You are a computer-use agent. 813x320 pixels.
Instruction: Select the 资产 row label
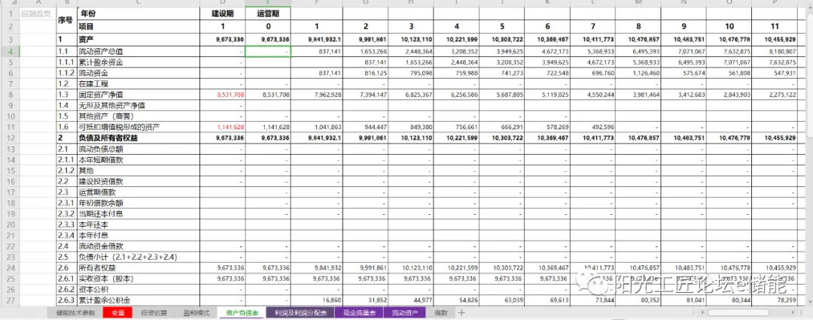point(138,39)
